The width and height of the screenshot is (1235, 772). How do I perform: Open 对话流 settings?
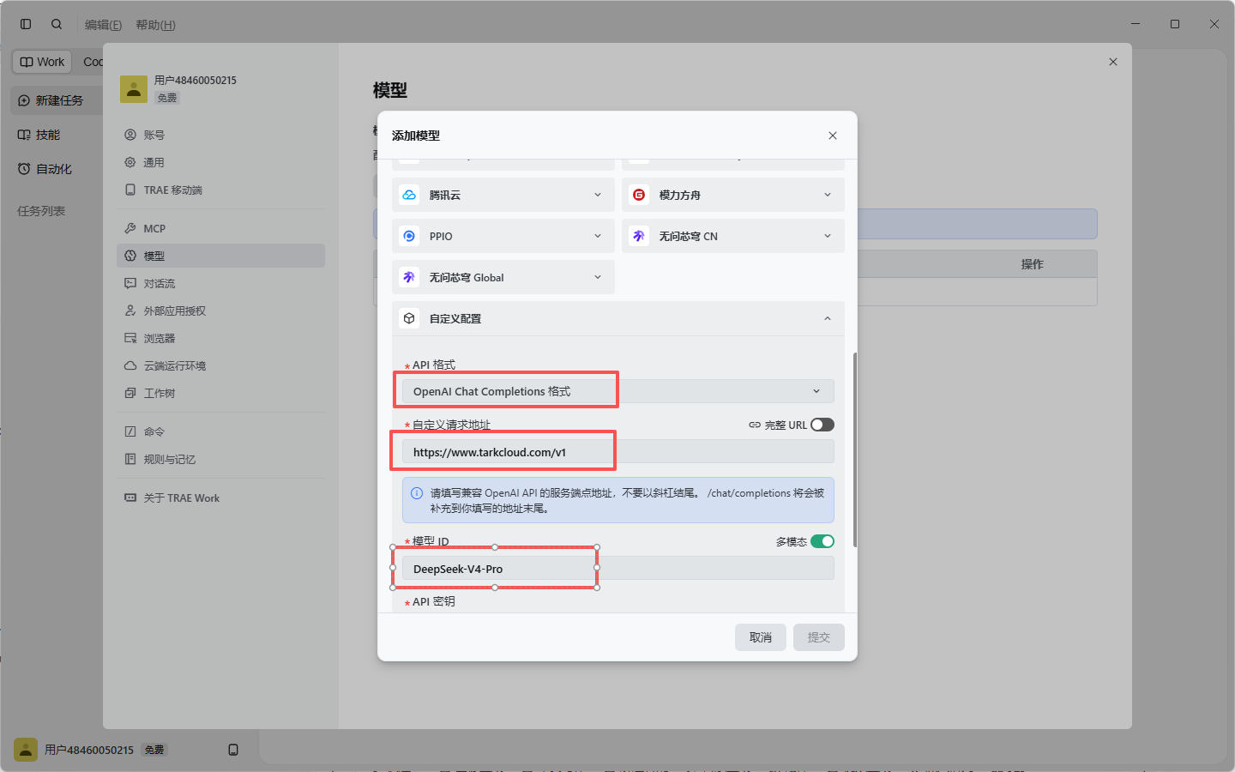[x=220, y=283]
